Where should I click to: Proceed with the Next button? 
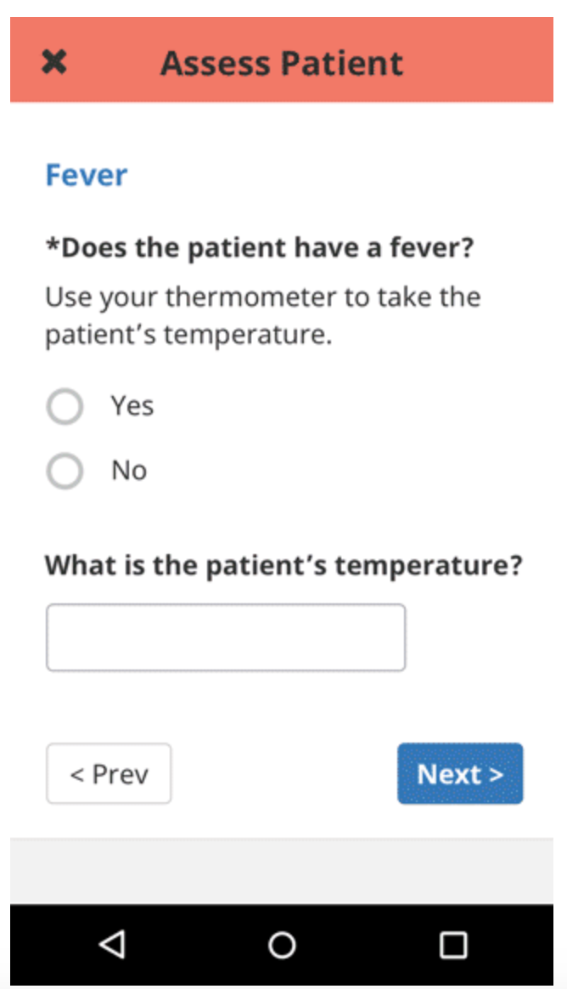(x=460, y=774)
